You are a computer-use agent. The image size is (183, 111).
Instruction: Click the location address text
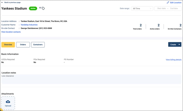(44, 21)
